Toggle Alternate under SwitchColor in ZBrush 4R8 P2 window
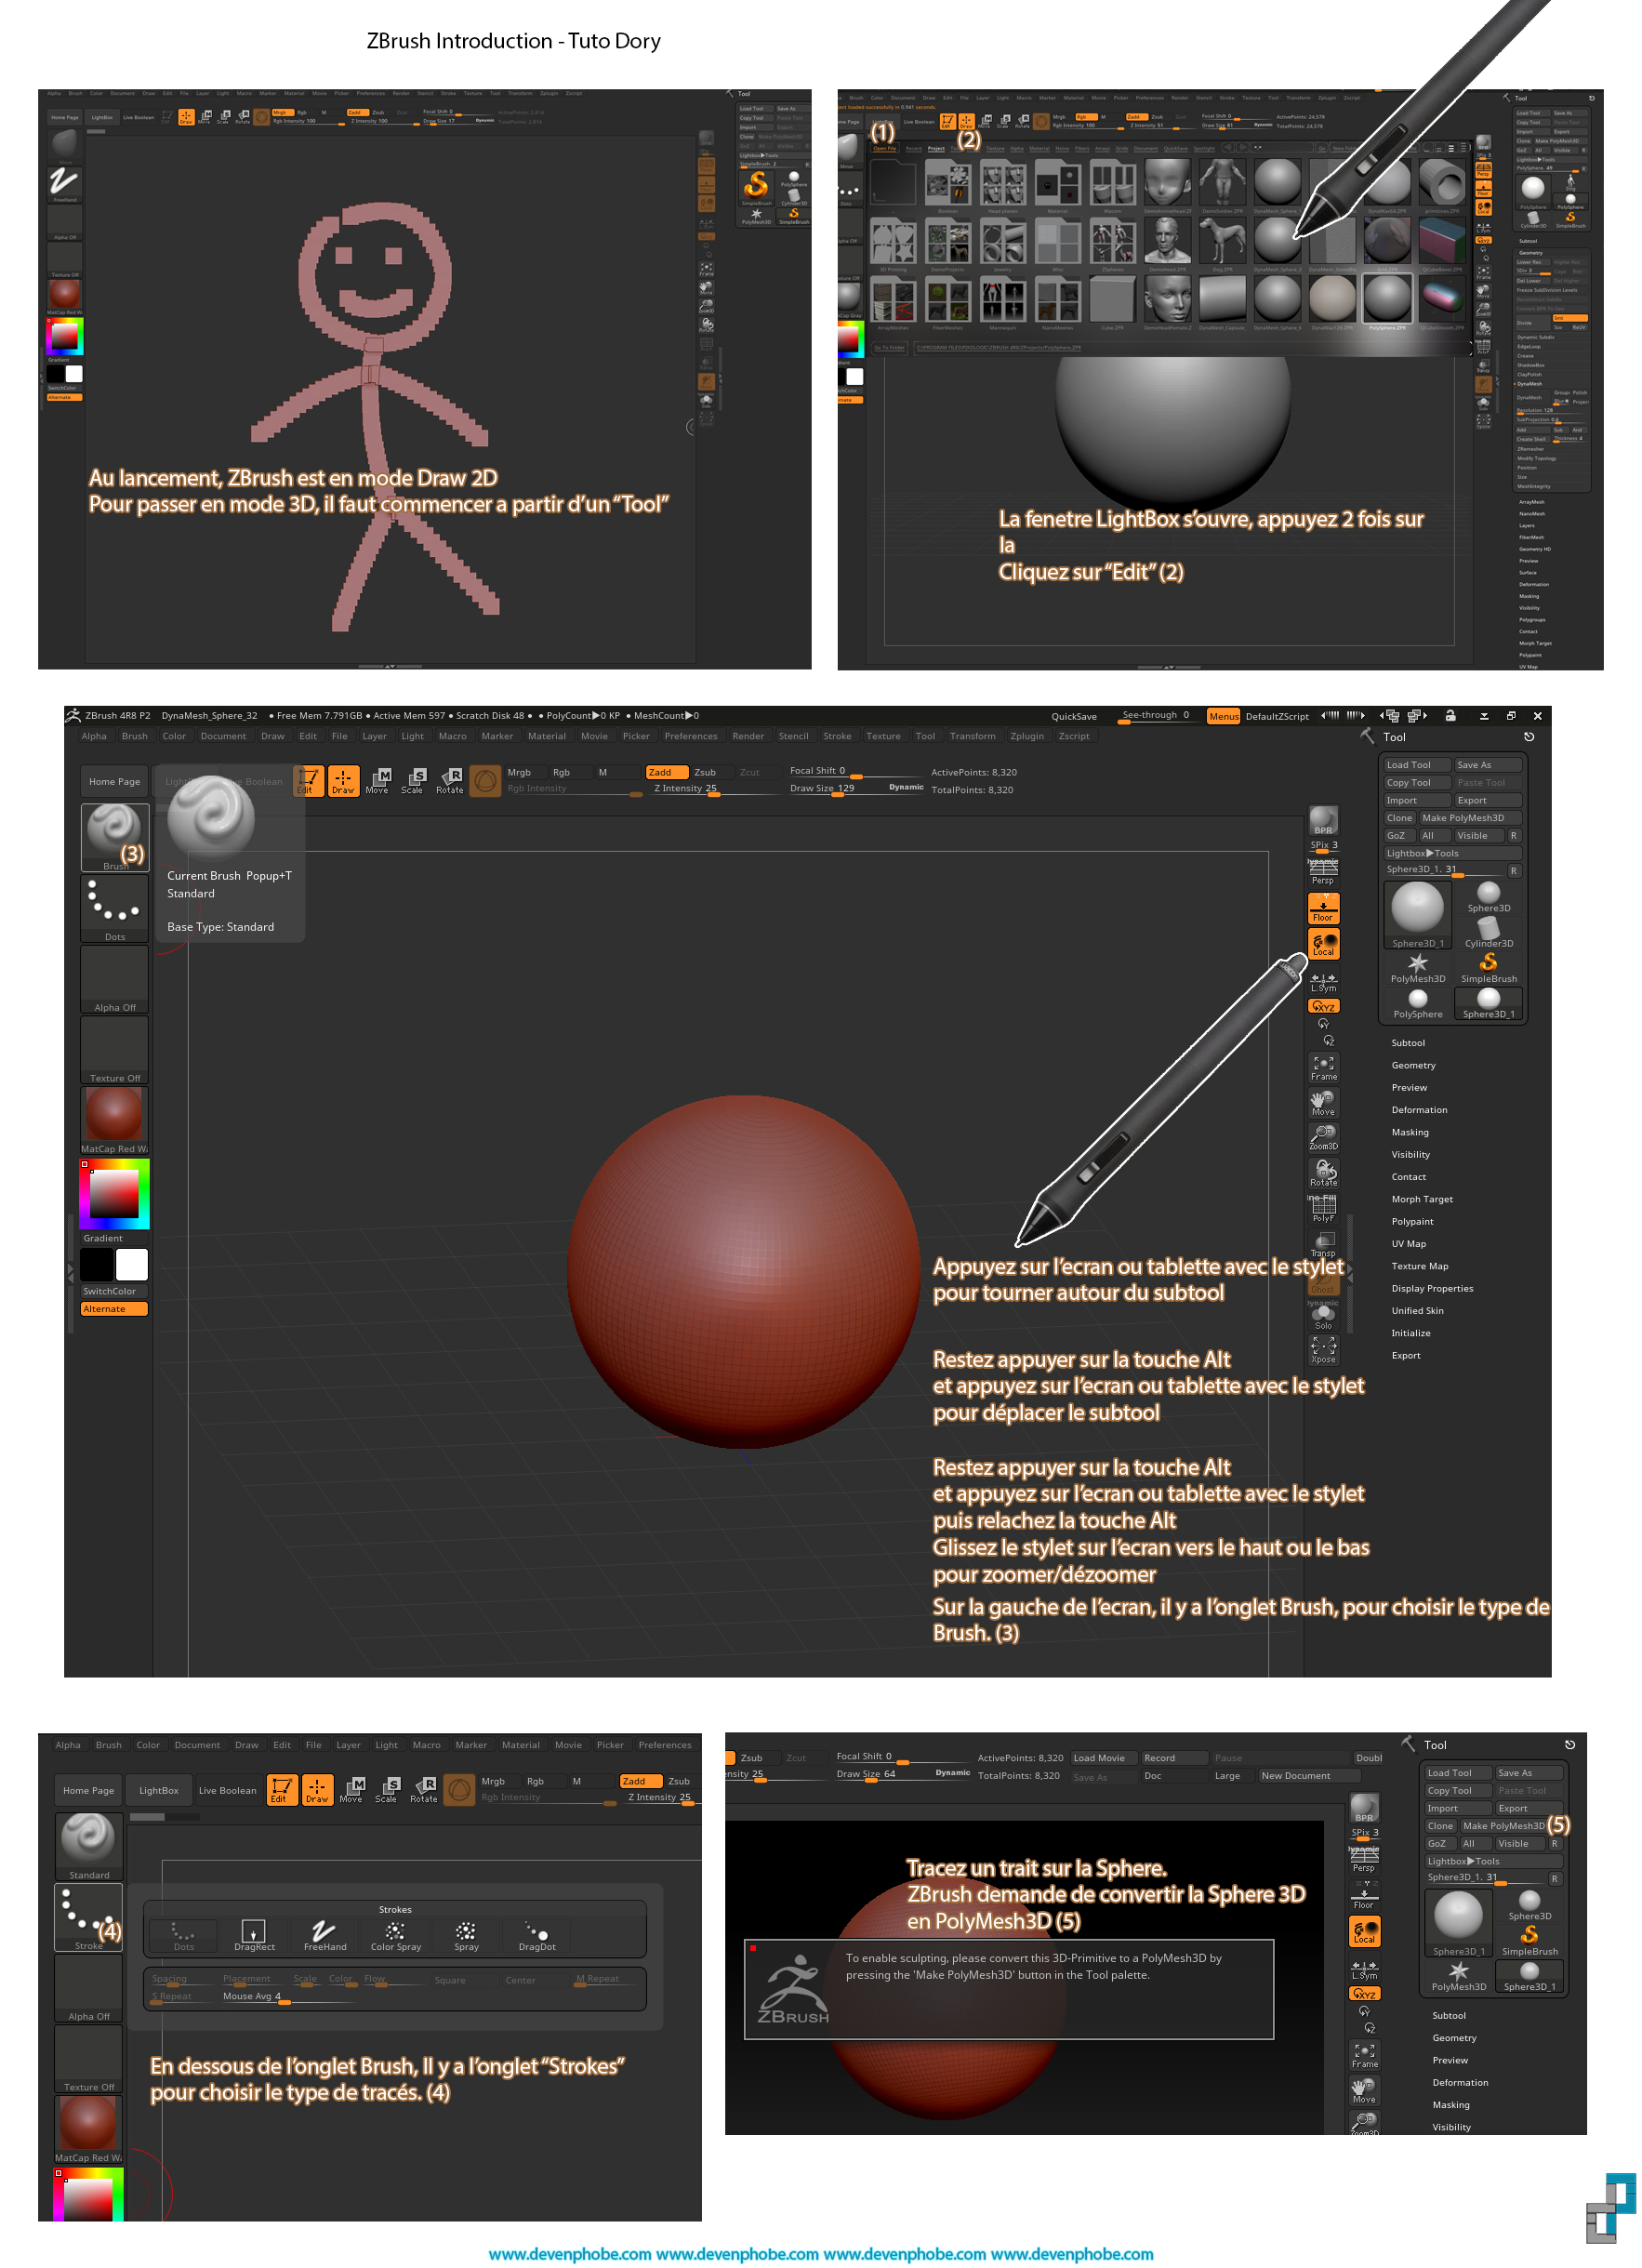 coord(114,1308)
